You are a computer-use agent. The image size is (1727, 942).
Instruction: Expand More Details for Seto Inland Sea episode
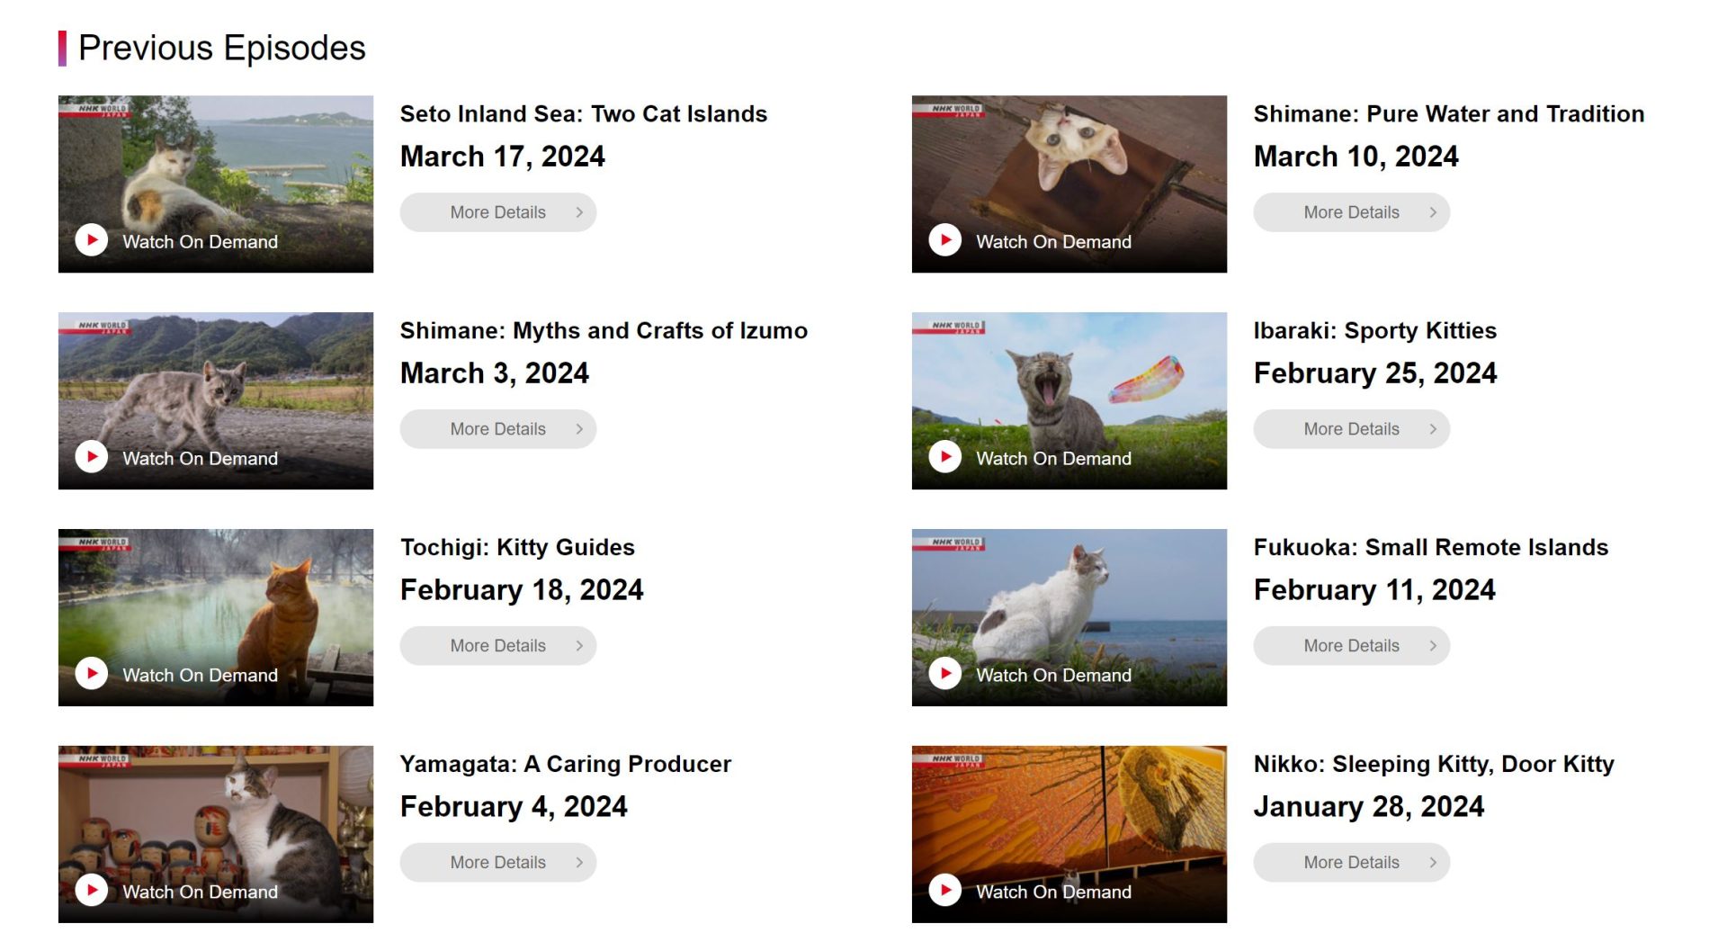pos(497,212)
